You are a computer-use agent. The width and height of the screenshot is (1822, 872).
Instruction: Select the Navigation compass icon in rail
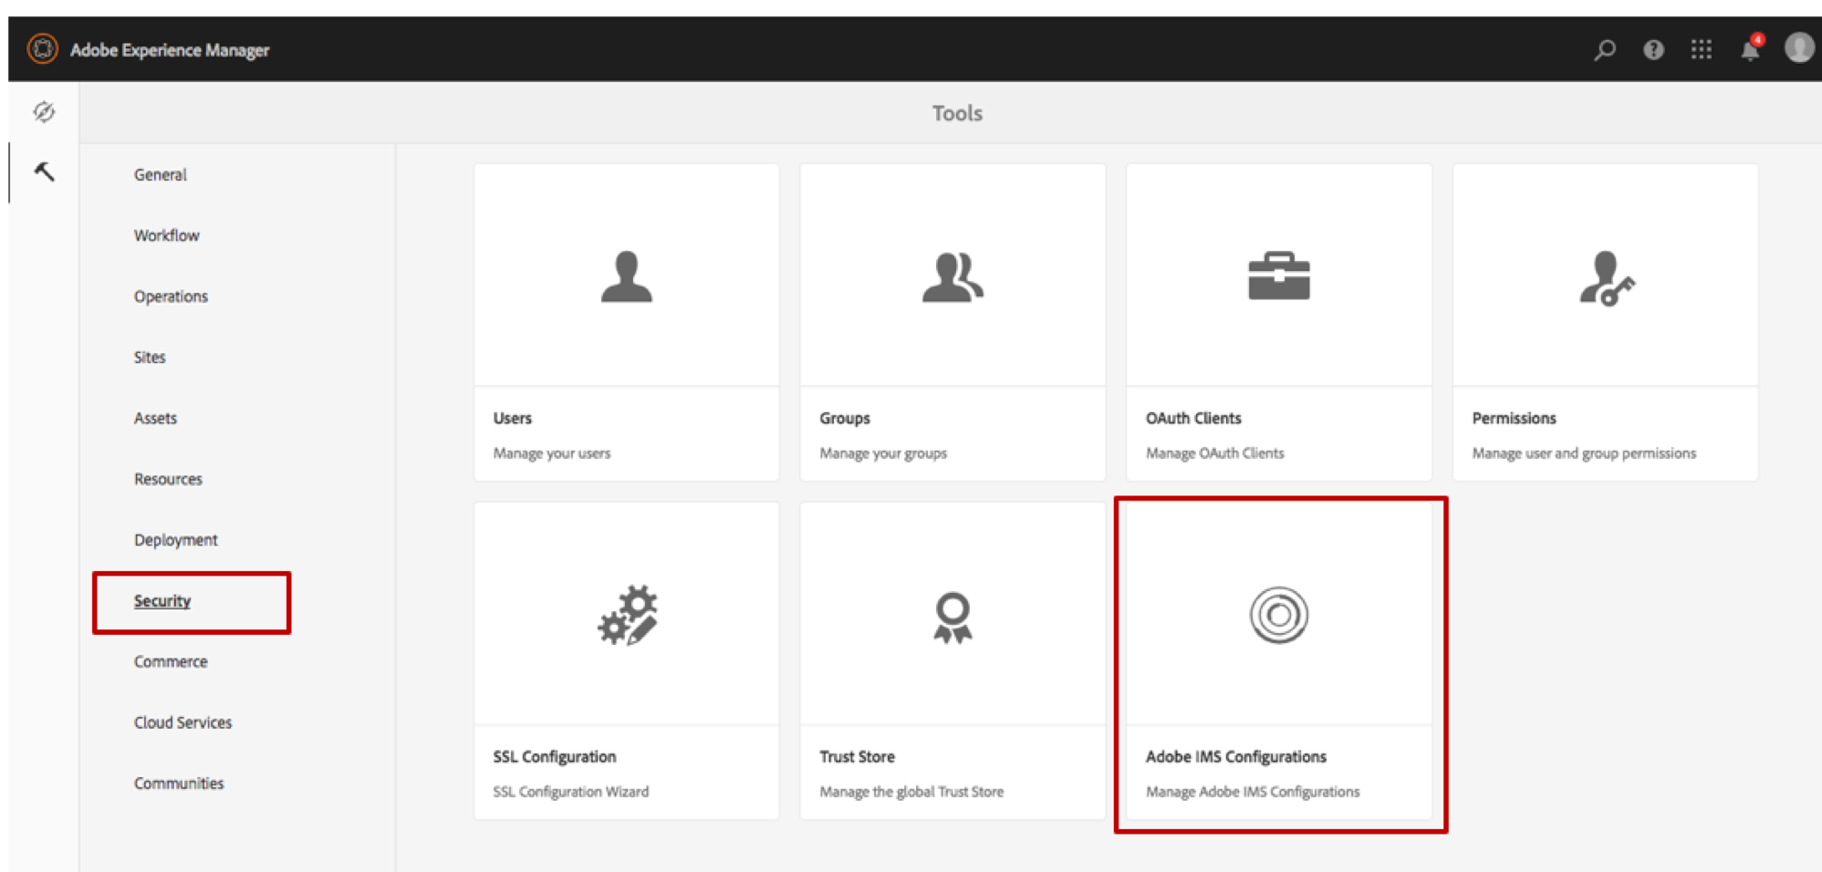click(44, 112)
